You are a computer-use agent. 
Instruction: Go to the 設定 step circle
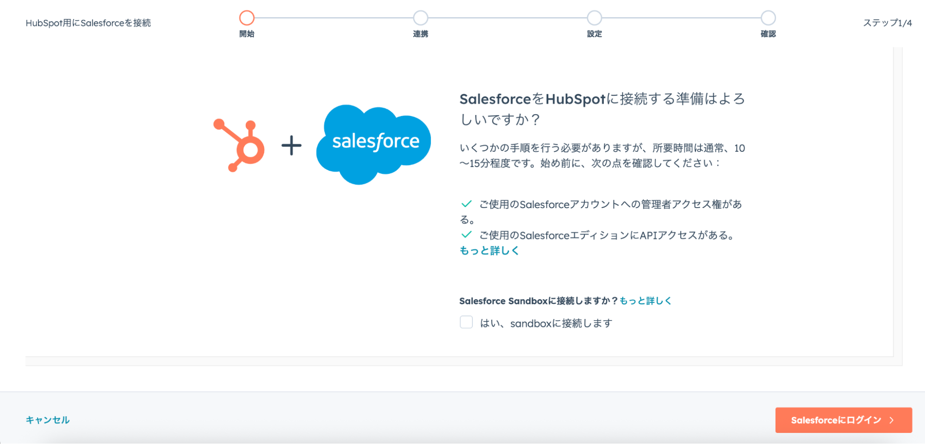point(594,18)
